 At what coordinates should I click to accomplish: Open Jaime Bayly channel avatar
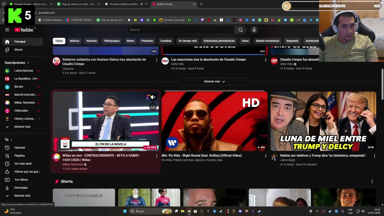(274, 157)
